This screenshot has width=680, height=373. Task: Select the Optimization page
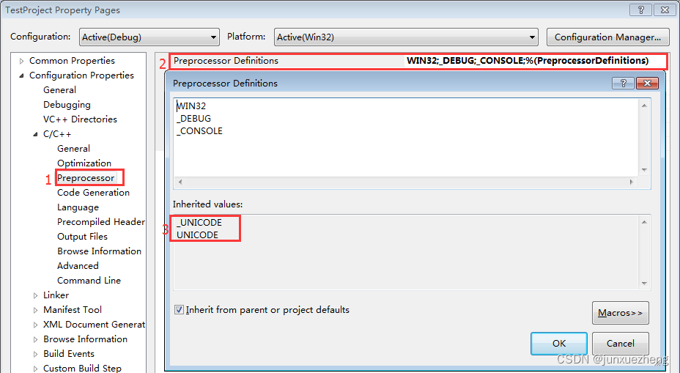click(84, 163)
